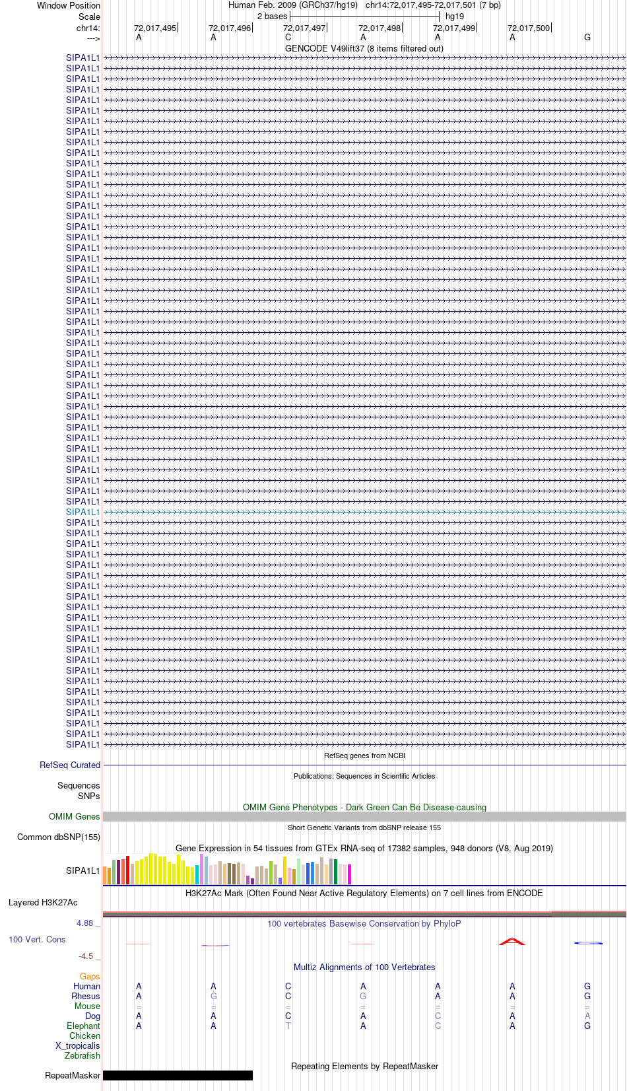This screenshot has height=1091, width=627.
Task: Click the 'RepeatMasker' track label
Action: [73, 1075]
